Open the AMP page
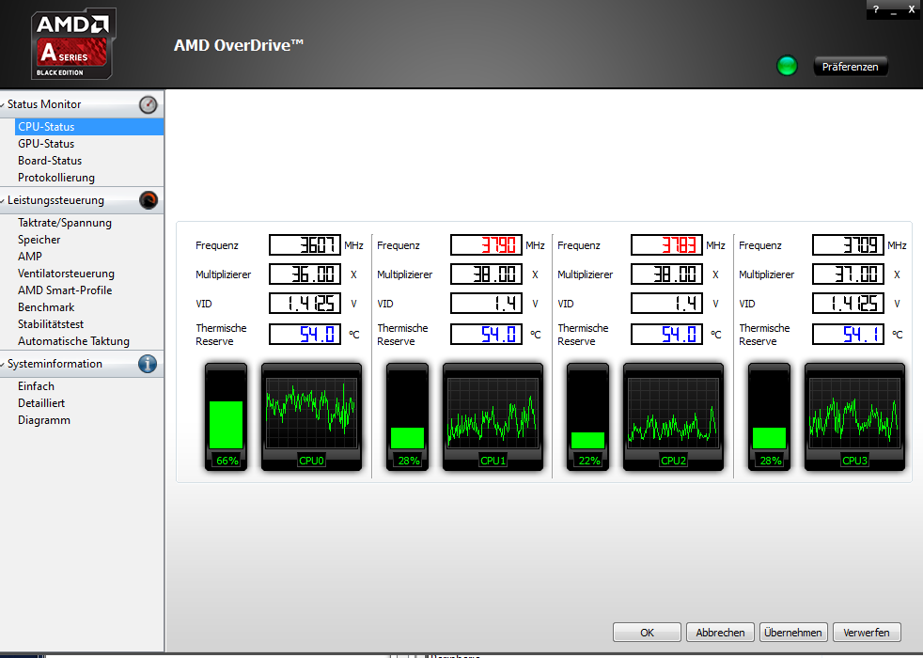This screenshot has height=658, width=923. point(30,257)
